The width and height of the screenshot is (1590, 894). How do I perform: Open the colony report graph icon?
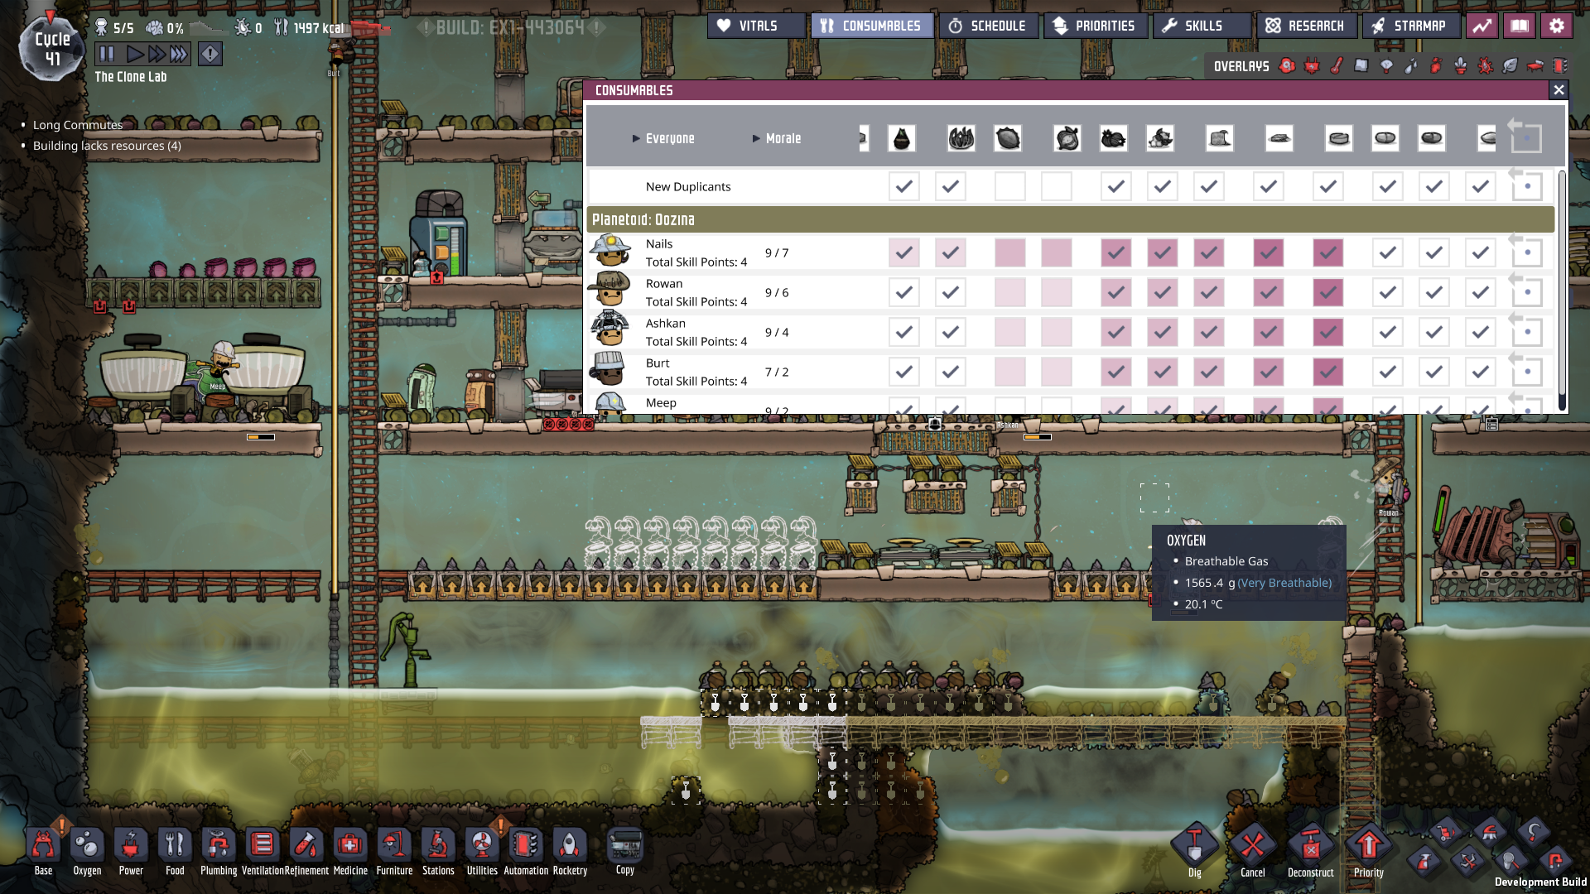(1482, 26)
